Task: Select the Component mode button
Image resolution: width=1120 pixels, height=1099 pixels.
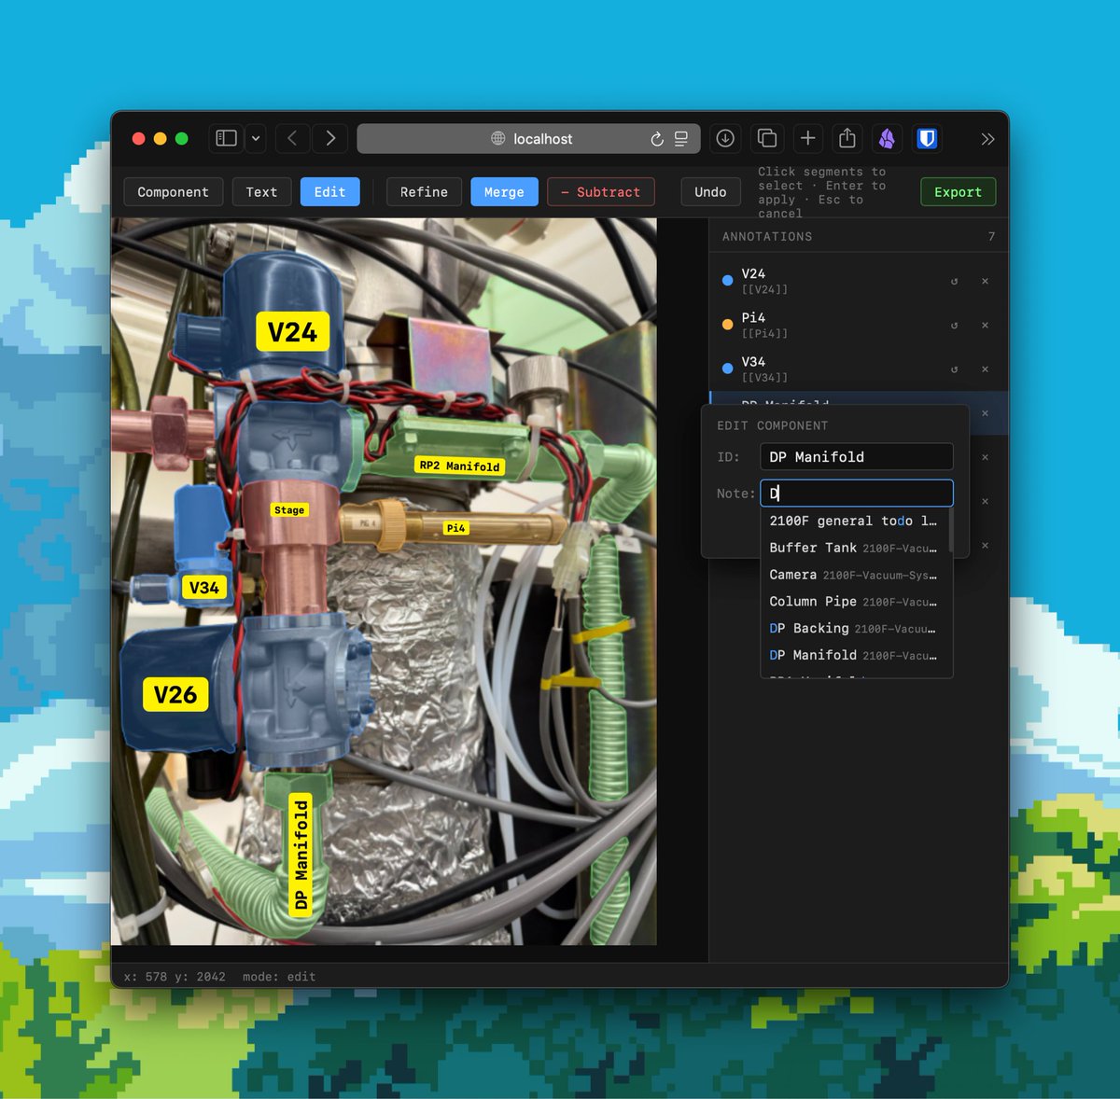Action: pyautogui.click(x=174, y=192)
